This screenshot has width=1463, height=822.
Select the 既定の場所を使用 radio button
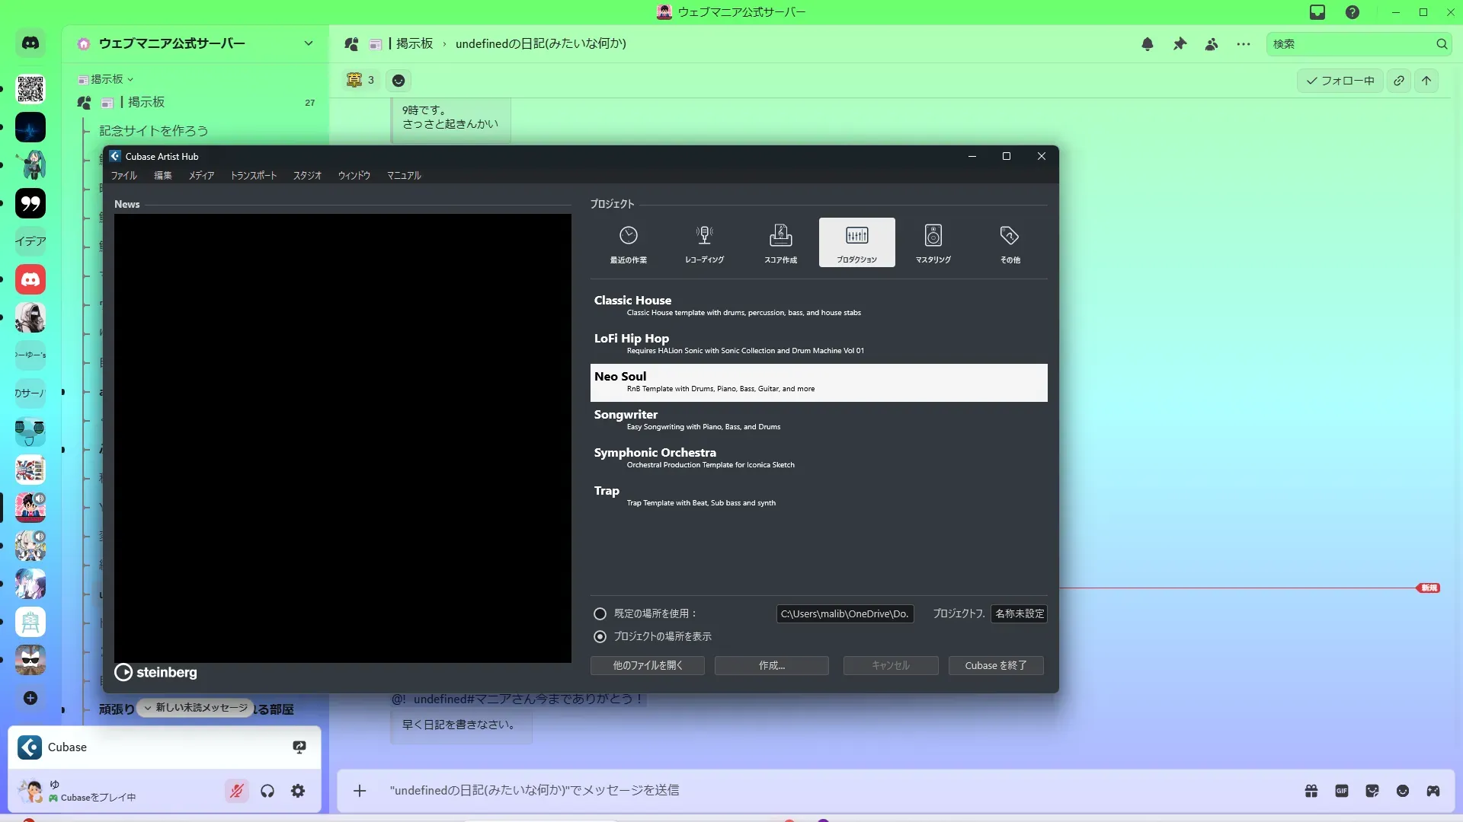click(600, 613)
